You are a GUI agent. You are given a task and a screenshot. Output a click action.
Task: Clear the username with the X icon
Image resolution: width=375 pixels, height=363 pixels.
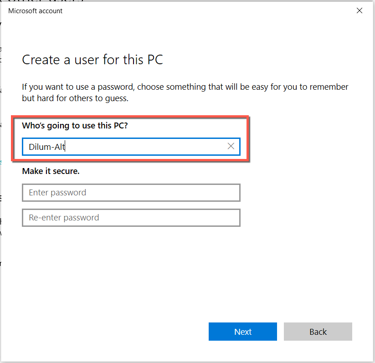pos(231,146)
